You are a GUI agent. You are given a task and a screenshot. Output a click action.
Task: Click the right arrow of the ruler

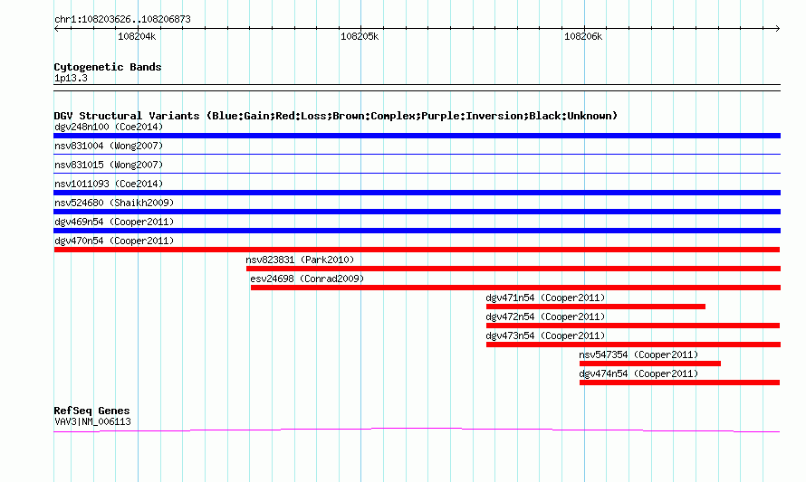click(x=777, y=28)
